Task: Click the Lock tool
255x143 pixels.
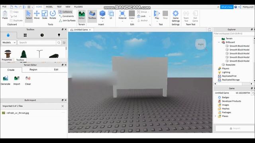Action: coord(141,16)
